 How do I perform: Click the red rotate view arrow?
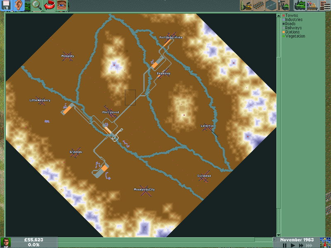coord(49,5)
